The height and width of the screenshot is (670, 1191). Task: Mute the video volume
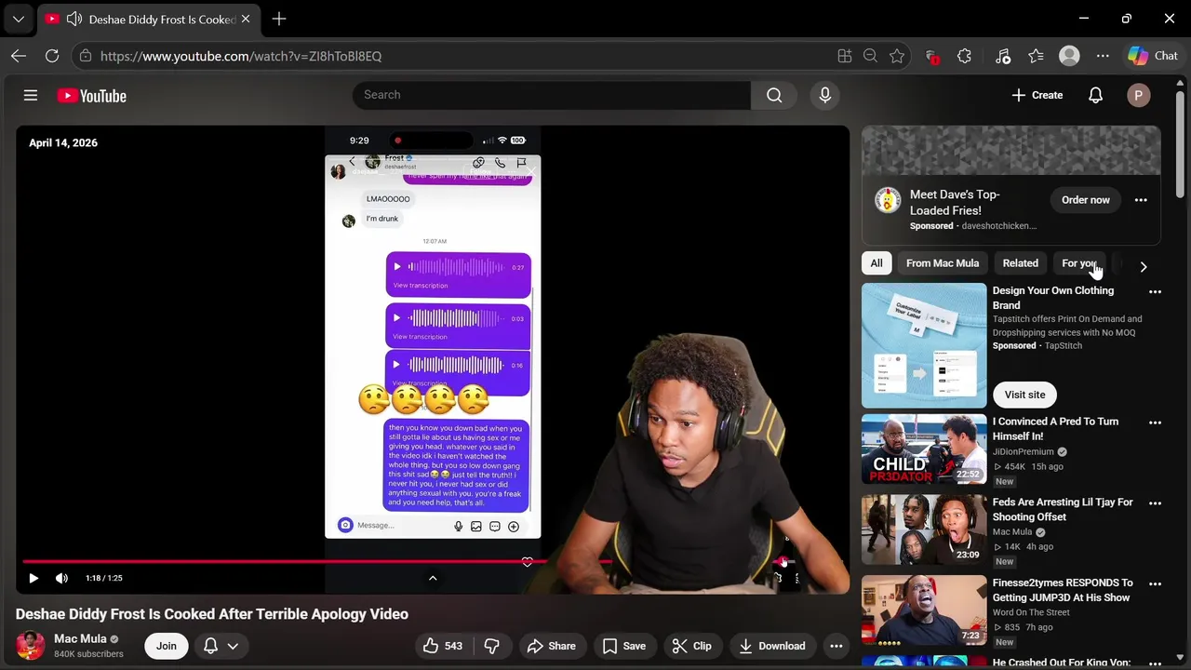[61, 578]
